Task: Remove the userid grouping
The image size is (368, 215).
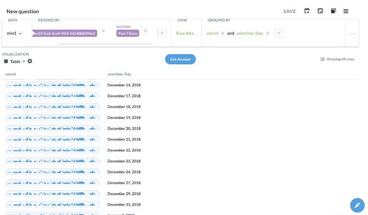Action: (x=222, y=33)
